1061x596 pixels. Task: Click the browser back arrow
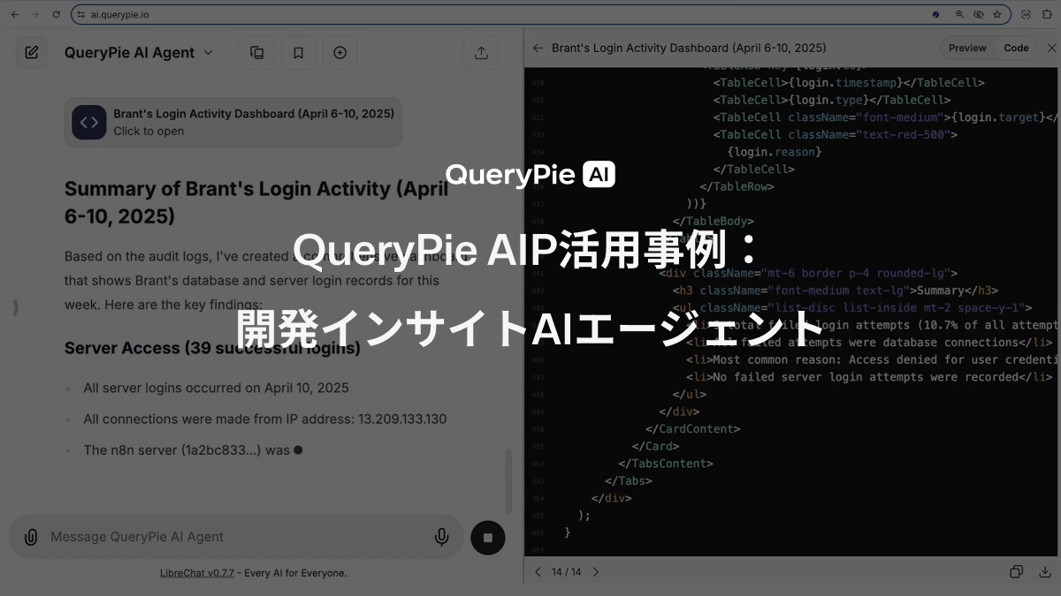coord(14,14)
